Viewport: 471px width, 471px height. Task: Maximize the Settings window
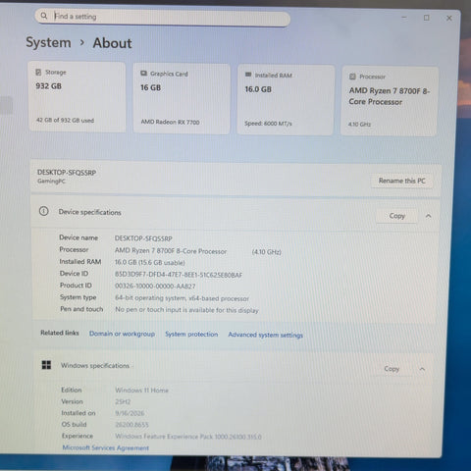pyautogui.click(x=426, y=18)
